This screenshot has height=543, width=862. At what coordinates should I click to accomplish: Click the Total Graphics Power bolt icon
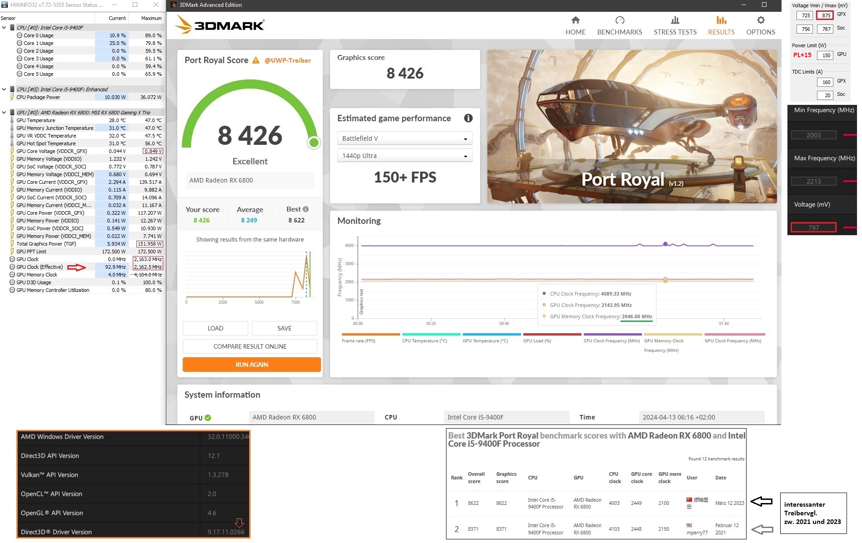pos(12,244)
